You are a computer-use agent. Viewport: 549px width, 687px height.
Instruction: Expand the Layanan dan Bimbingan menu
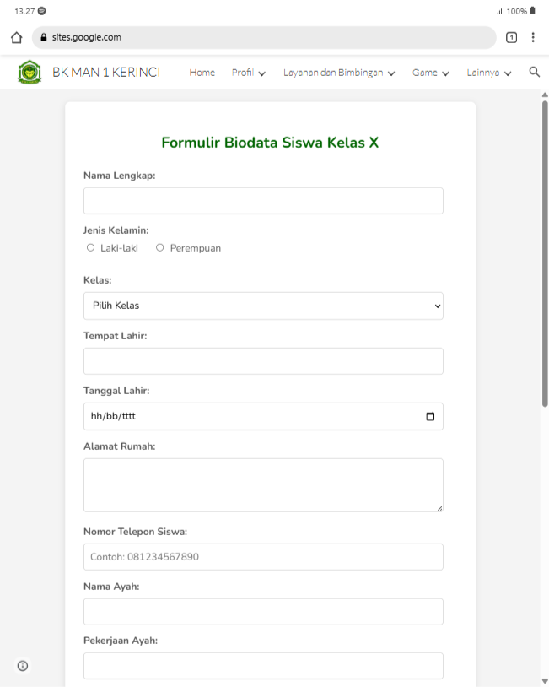point(339,73)
